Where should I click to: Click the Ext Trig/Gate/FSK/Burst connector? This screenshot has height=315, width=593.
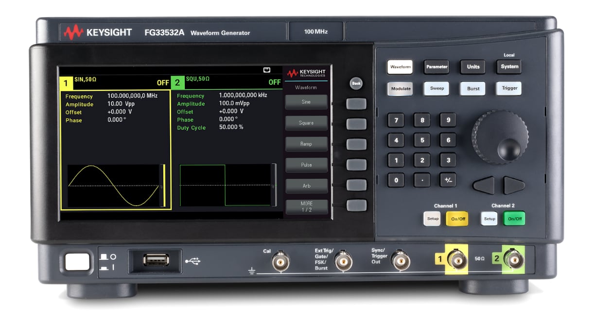tap(343, 262)
